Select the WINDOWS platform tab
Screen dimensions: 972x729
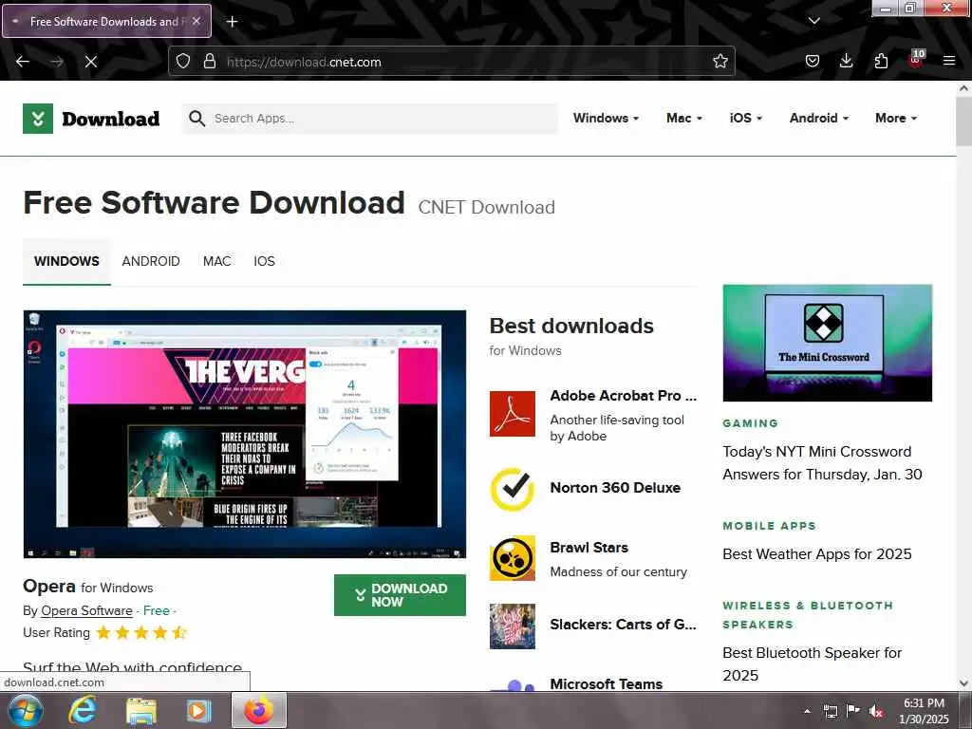[x=66, y=262]
